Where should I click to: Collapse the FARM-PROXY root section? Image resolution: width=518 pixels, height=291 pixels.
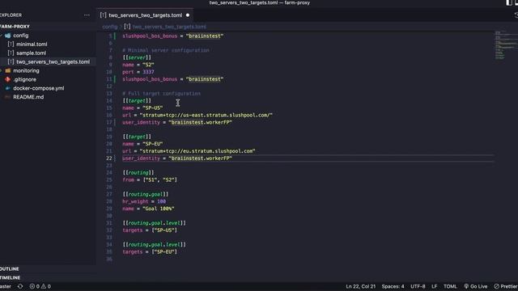(x=15, y=27)
